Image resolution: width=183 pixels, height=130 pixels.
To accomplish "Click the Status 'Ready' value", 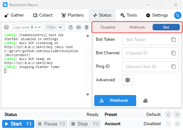I will click(92, 115).
